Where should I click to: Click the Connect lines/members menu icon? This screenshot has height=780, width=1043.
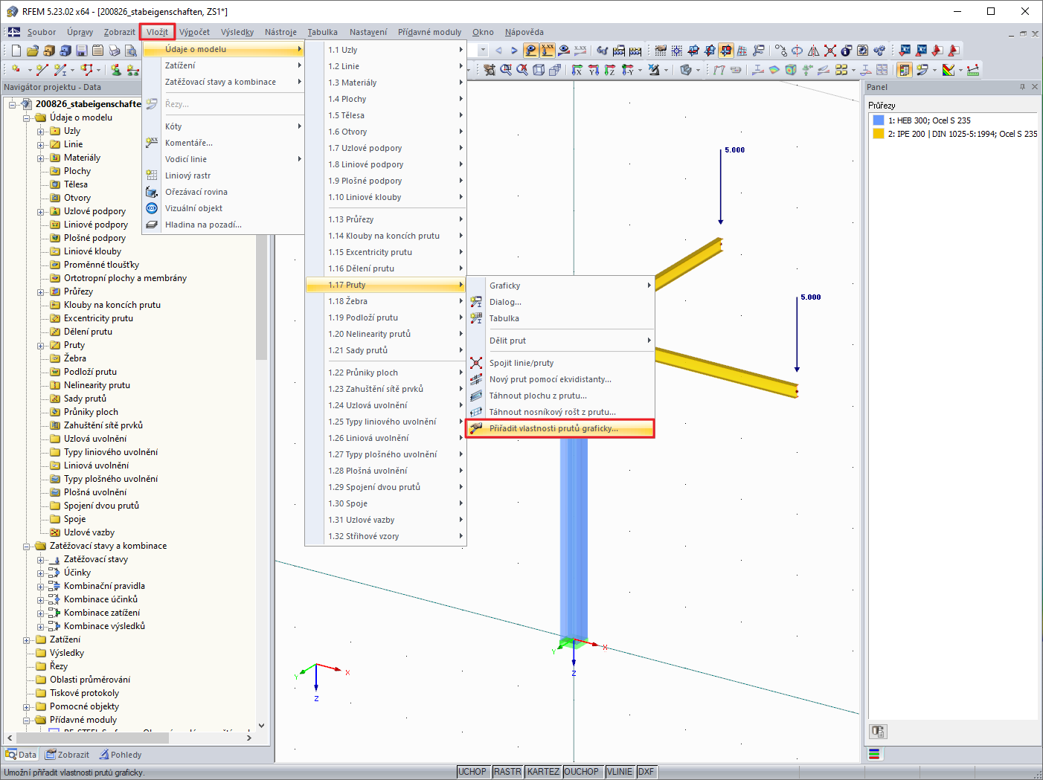coord(476,363)
